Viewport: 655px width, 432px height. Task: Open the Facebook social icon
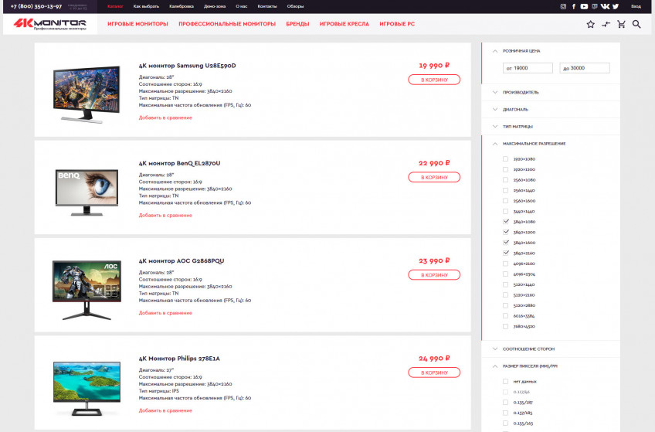point(574,6)
